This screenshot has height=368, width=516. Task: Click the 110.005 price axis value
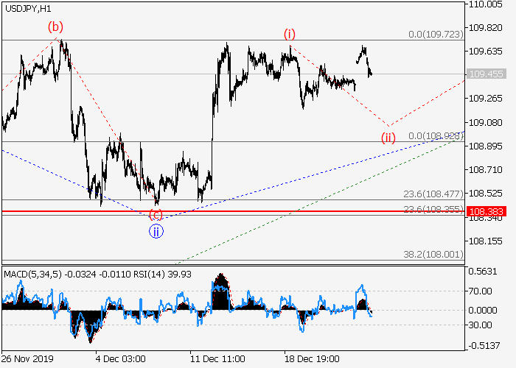point(486,4)
